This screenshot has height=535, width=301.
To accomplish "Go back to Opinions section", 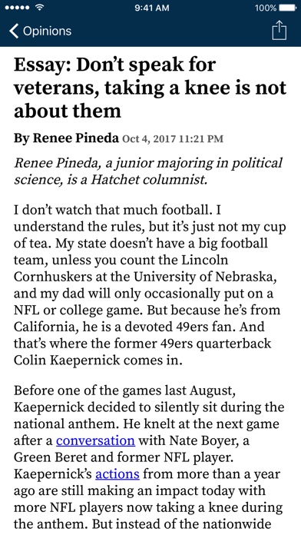I will pyautogui.click(x=40, y=31).
